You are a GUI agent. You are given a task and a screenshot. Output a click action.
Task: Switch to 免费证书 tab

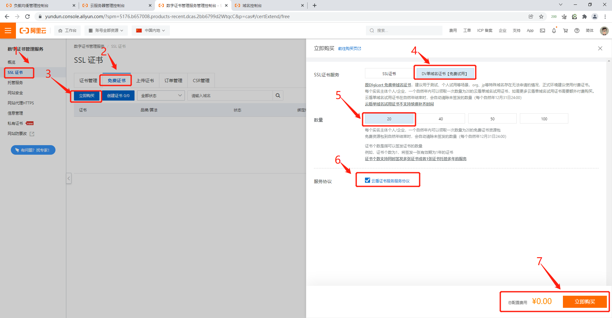point(116,81)
